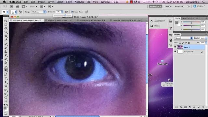Select the Path Selection tool
This screenshot has height=117, width=208.
pos(6,82)
